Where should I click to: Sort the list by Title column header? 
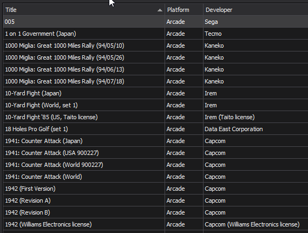84,10
